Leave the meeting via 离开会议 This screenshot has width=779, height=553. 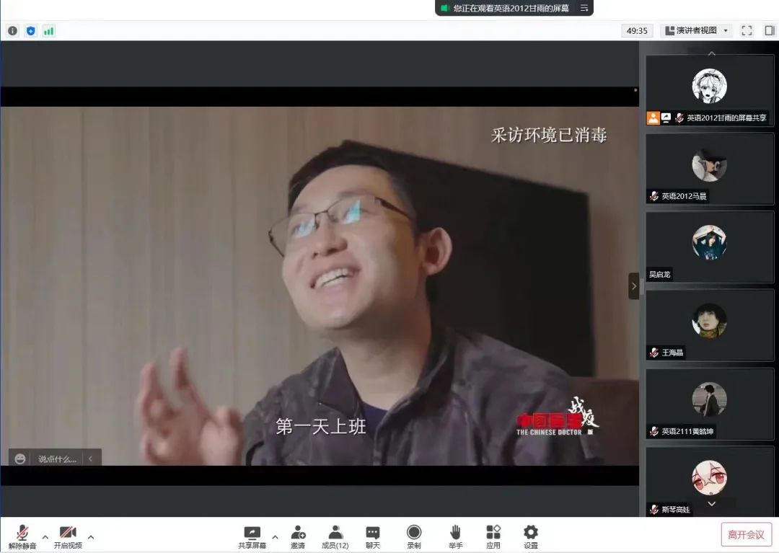point(747,535)
